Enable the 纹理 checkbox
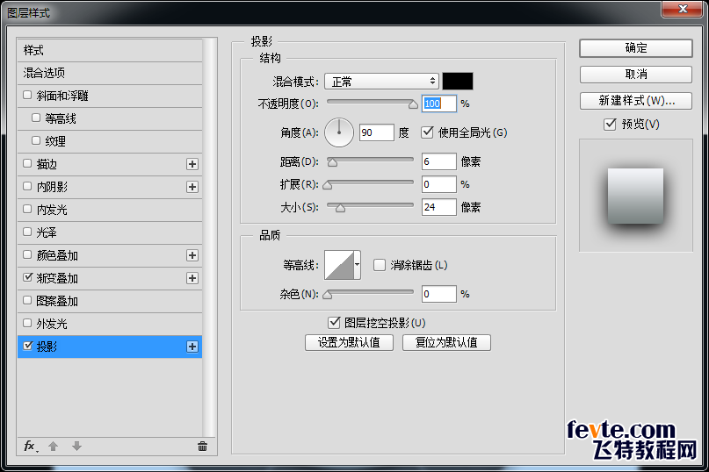Viewport: 709px width, 472px height. tap(36, 140)
